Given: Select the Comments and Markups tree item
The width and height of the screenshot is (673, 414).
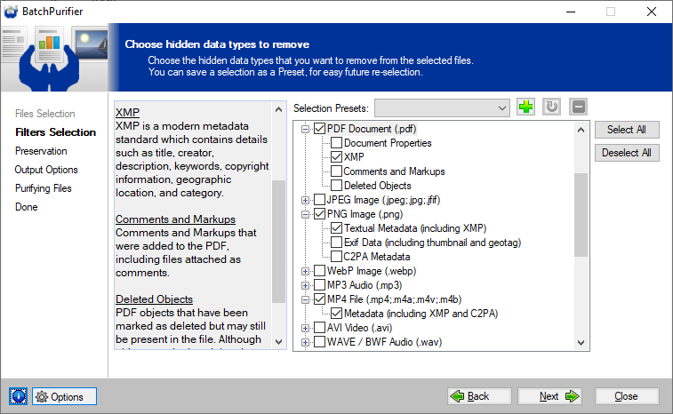Looking at the screenshot, I should click(x=394, y=171).
